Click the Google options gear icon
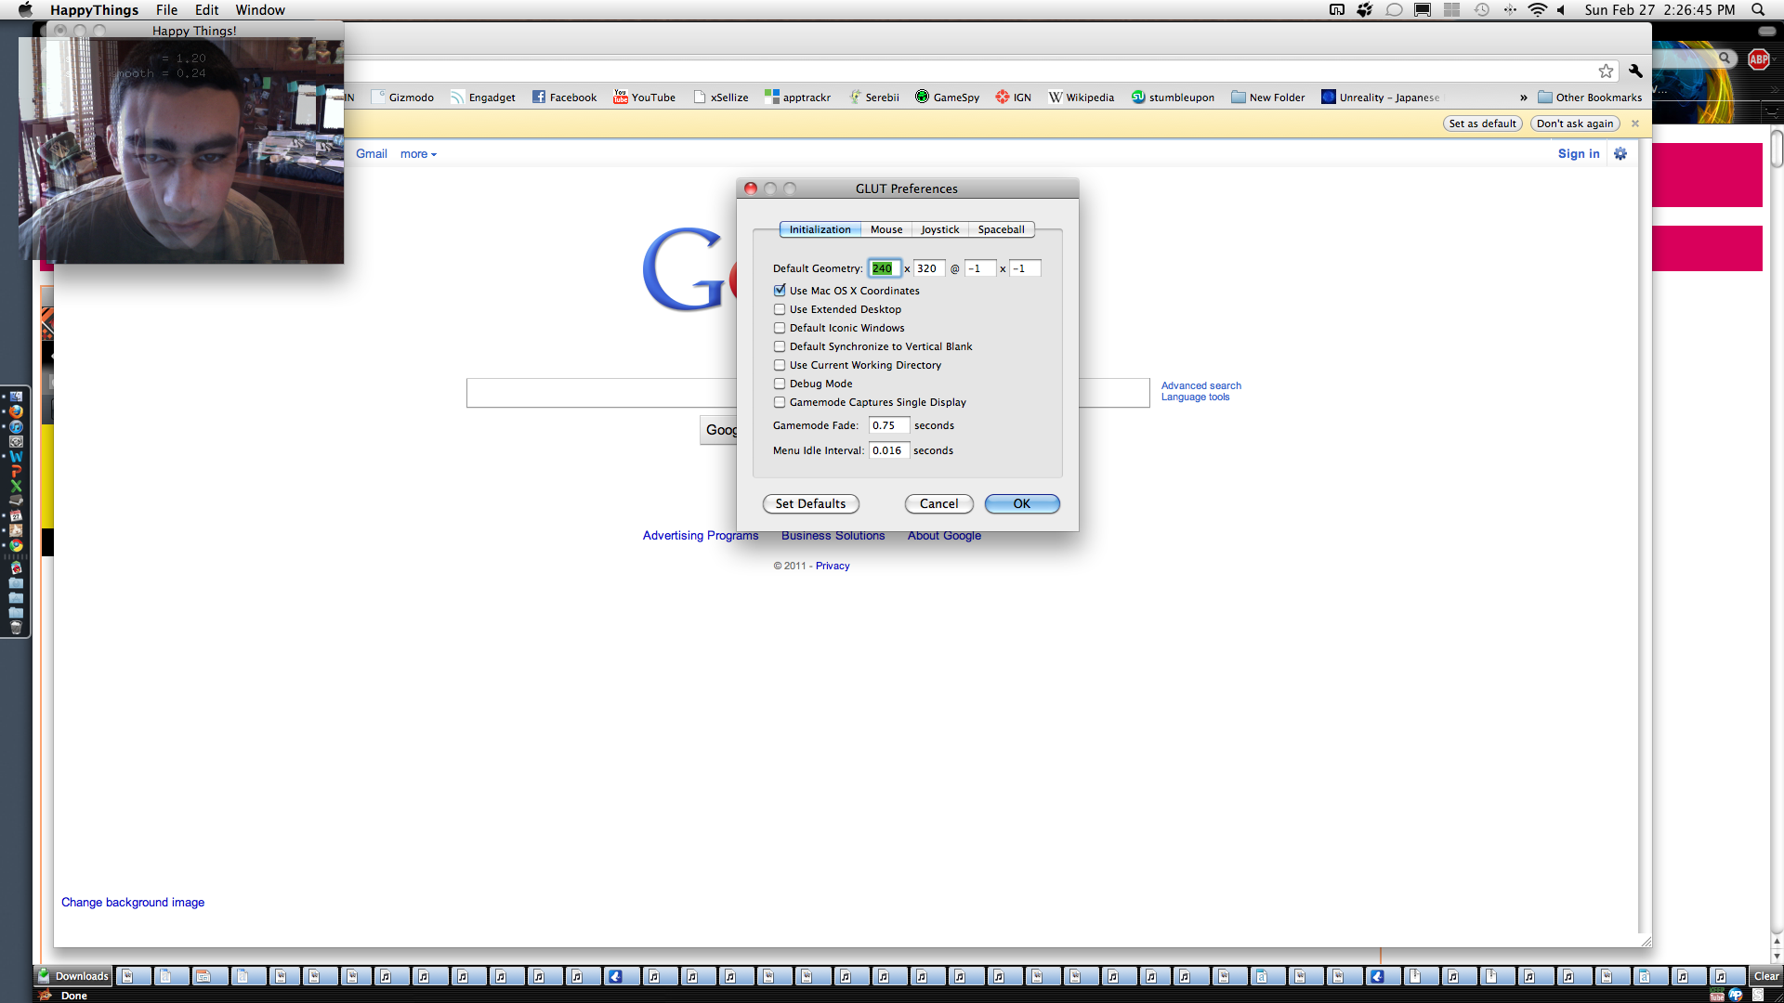The image size is (1784, 1003). pos(1620,154)
